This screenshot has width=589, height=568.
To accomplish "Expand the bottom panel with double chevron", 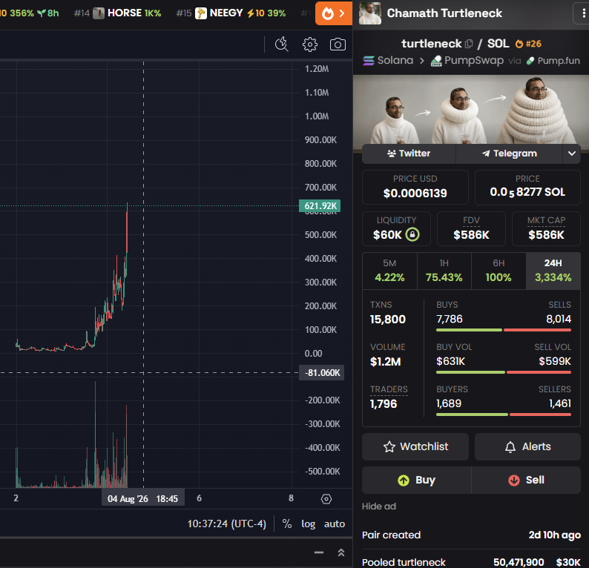I will coord(341,552).
